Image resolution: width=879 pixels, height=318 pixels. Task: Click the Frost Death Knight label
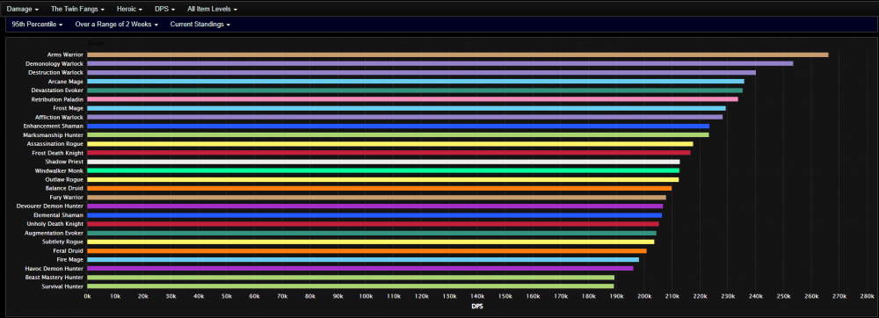coord(58,153)
